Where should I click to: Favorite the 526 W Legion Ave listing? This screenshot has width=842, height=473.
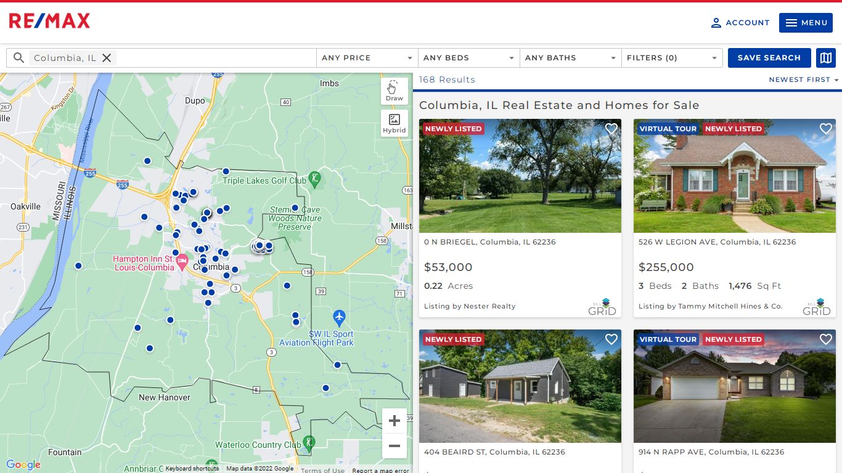pyautogui.click(x=826, y=129)
